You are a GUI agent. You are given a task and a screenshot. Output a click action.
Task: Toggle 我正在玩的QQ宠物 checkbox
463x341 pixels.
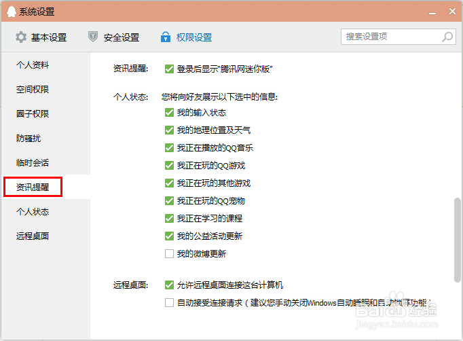[169, 201]
